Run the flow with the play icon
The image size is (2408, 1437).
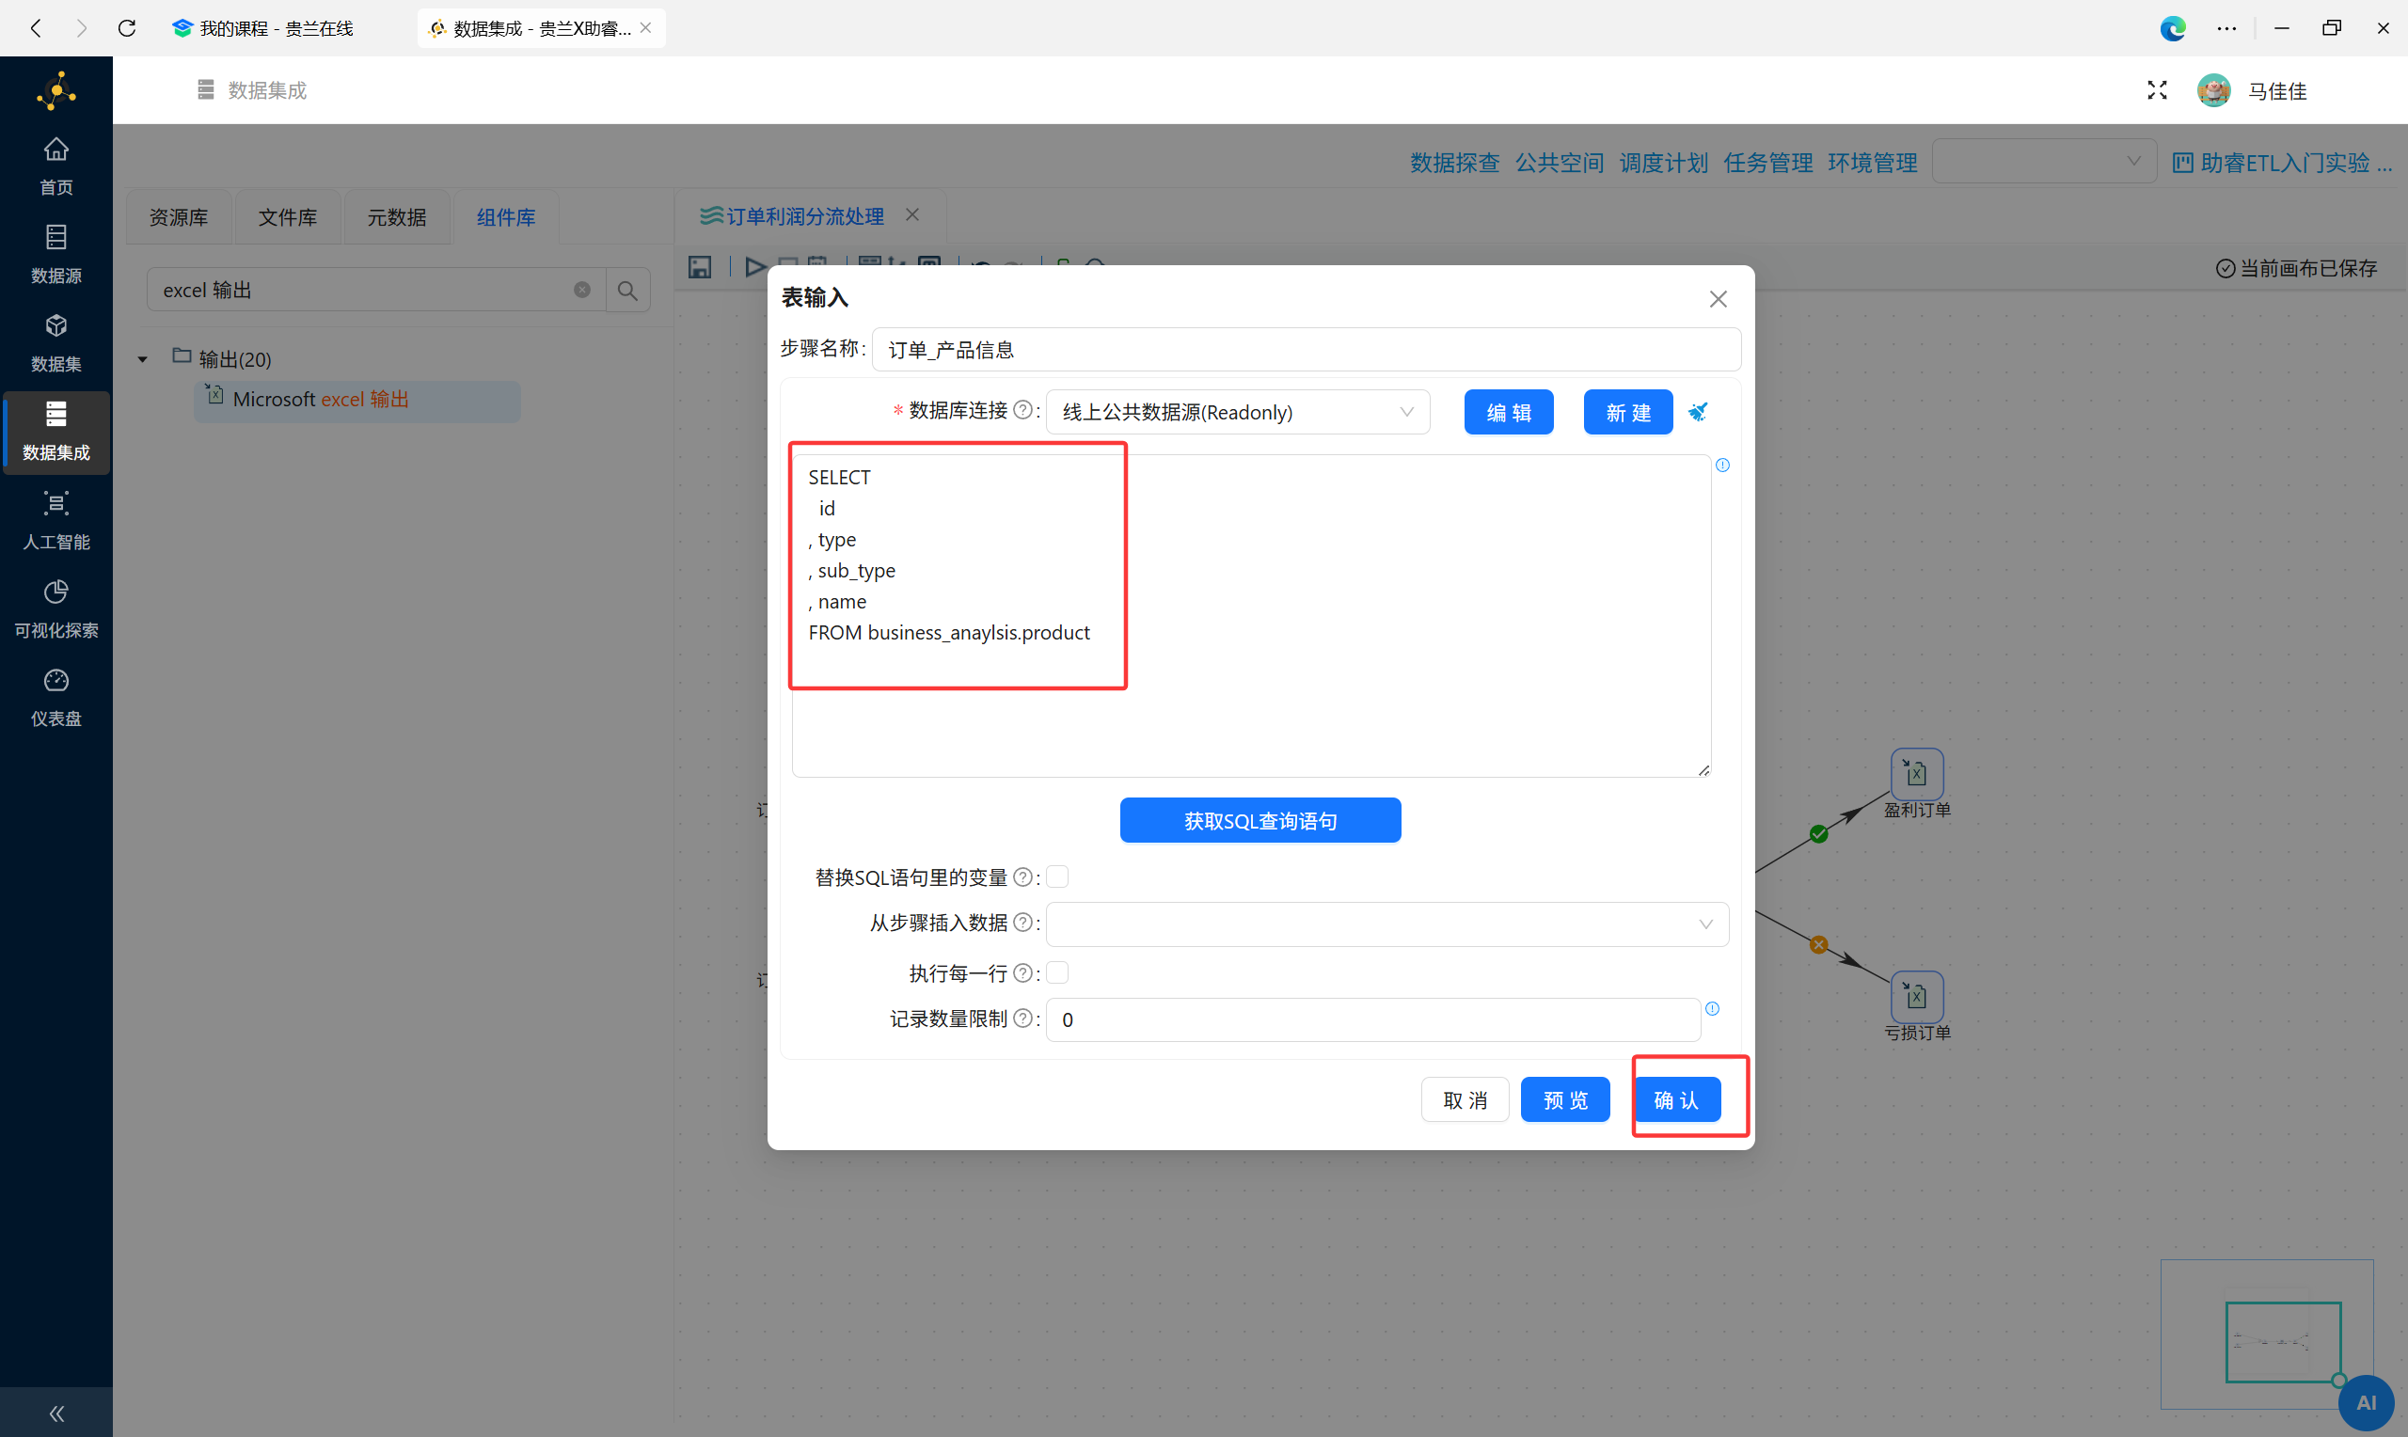click(755, 266)
